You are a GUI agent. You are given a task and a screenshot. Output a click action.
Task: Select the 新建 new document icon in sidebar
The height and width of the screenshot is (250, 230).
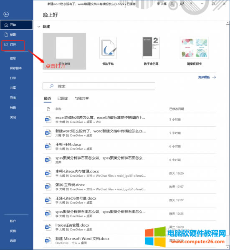tap(6, 35)
